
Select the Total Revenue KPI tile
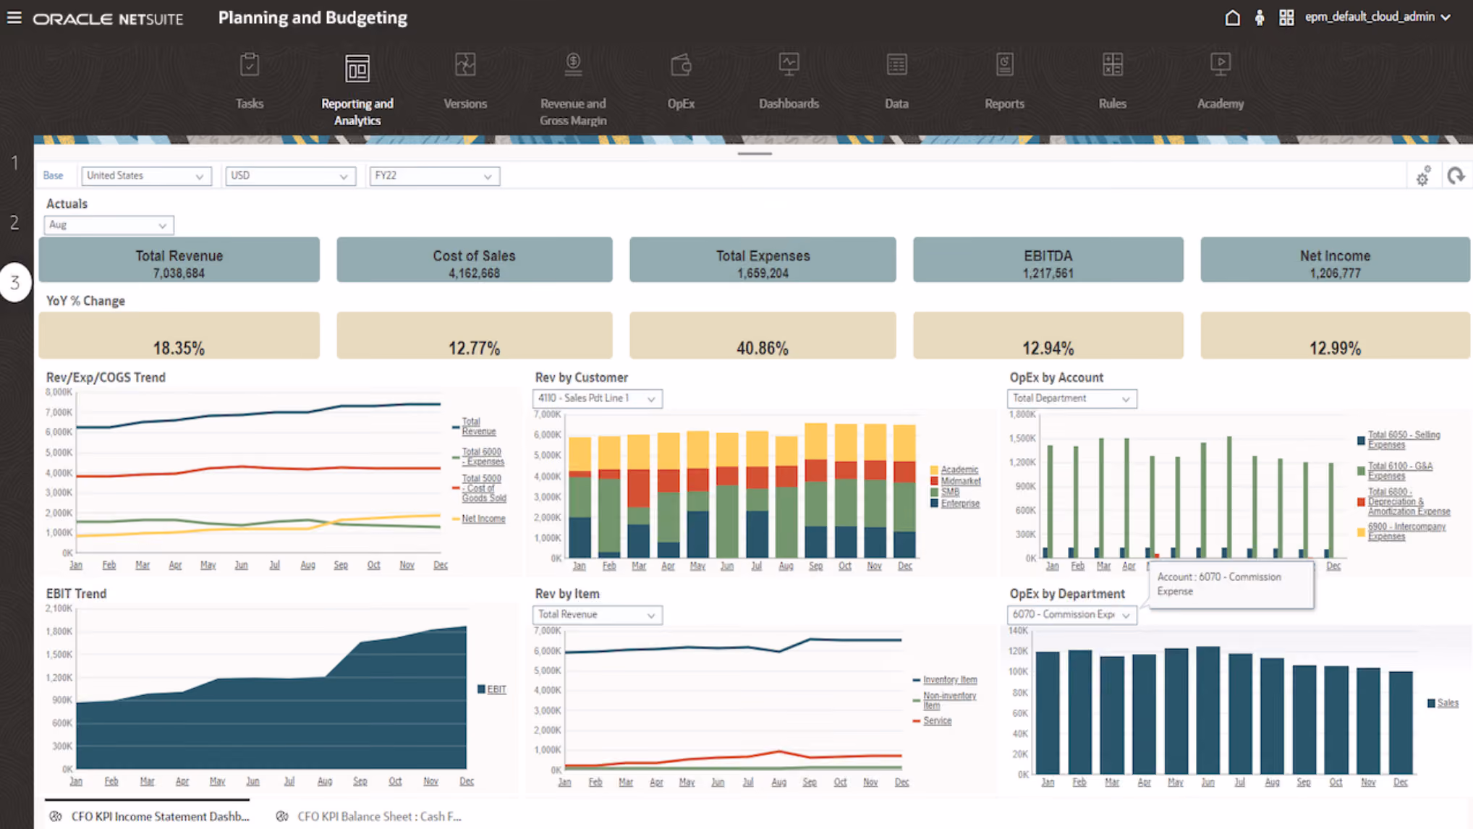[179, 260]
